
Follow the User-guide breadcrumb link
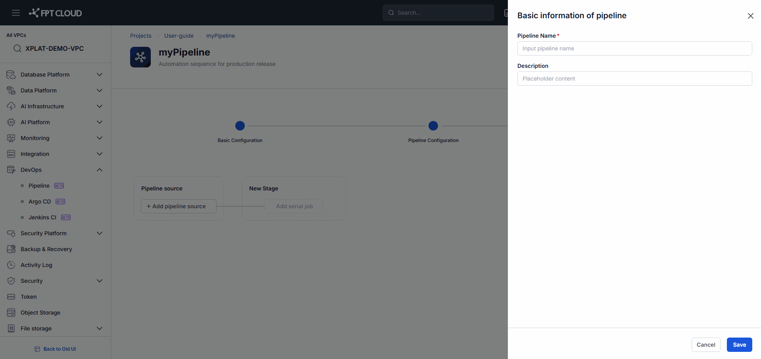tap(179, 36)
